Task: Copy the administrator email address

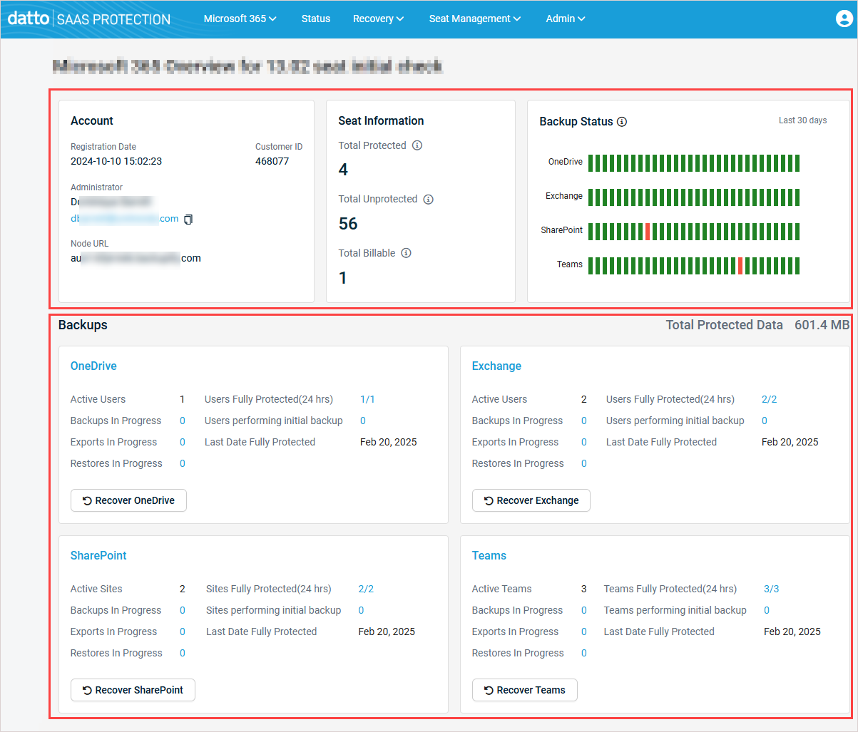Action: click(188, 219)
